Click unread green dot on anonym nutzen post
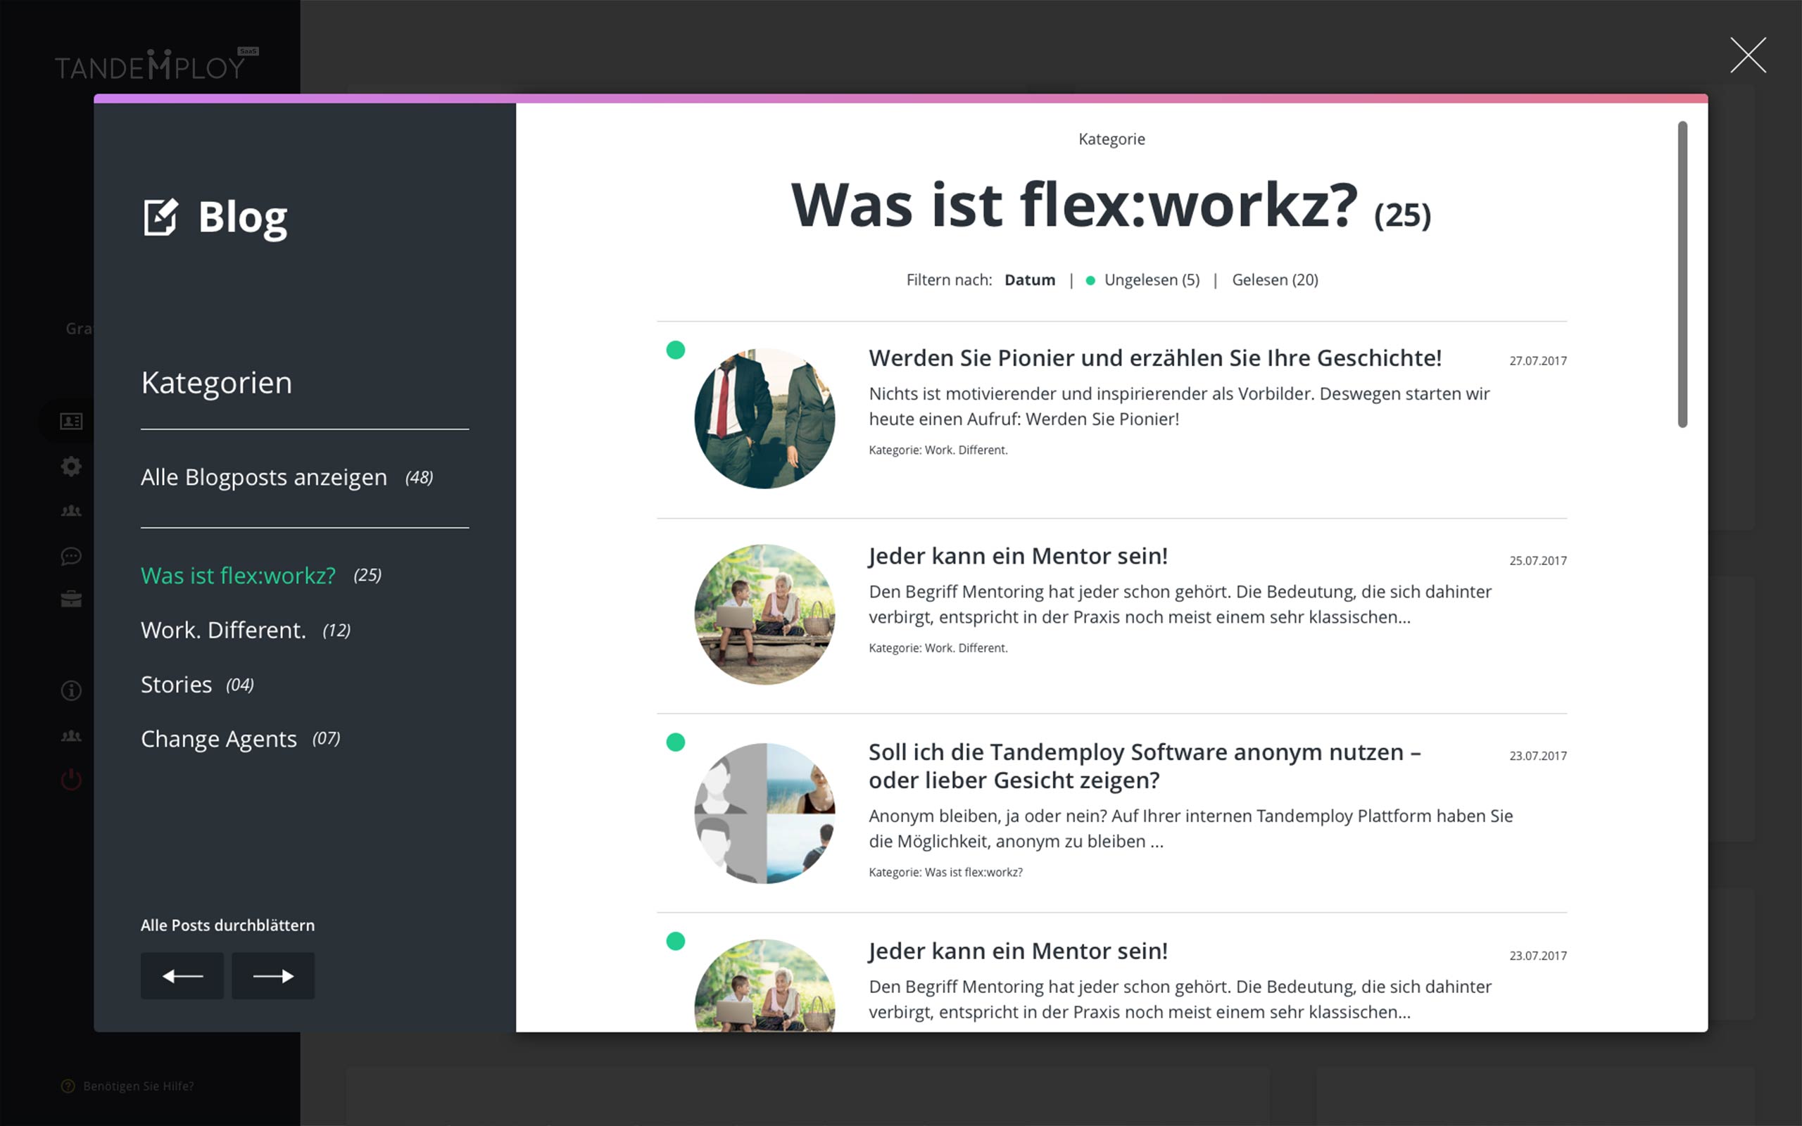1802x1126 pixels. pos(675,742)
